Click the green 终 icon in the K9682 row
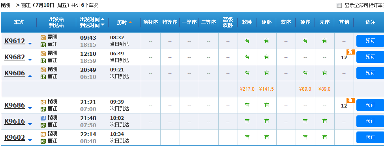 click(x=43, y=61)
